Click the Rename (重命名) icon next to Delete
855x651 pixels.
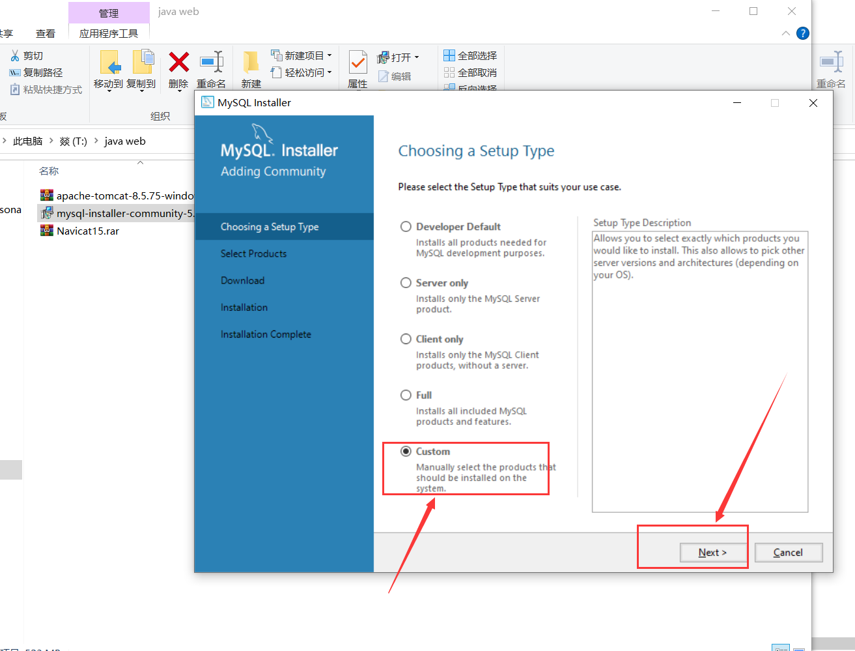(x=212, y=62)
